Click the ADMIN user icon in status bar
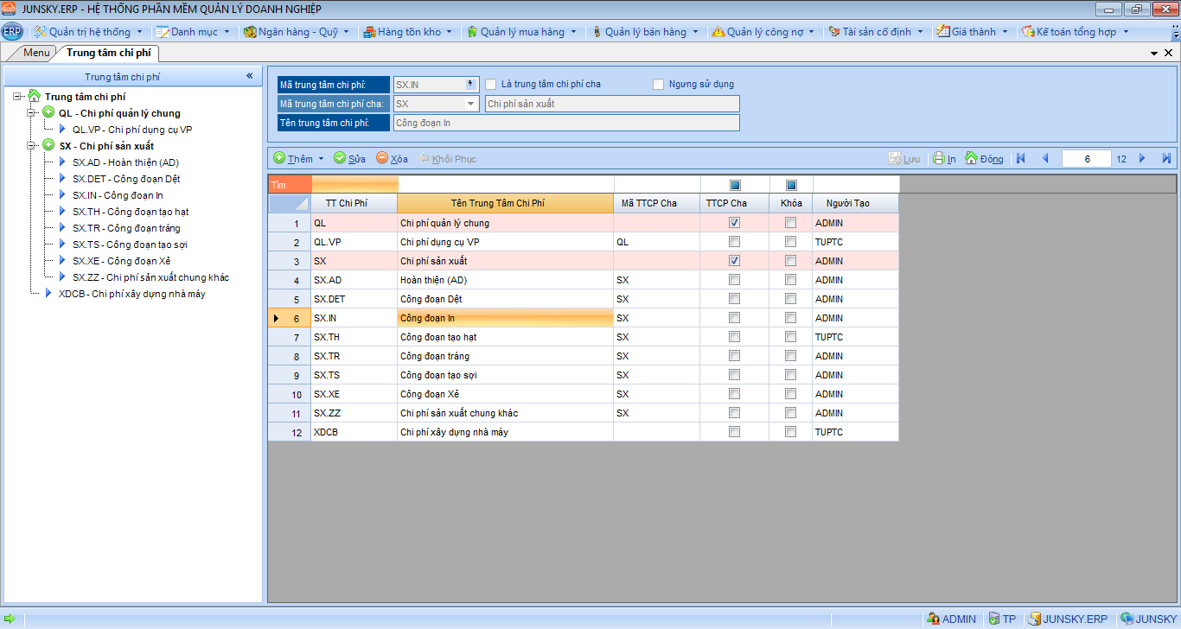 click(933, 619)
